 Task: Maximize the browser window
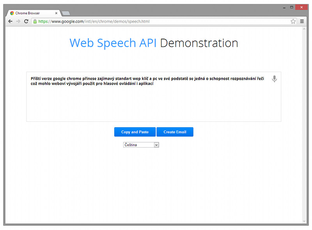(291, 7)
